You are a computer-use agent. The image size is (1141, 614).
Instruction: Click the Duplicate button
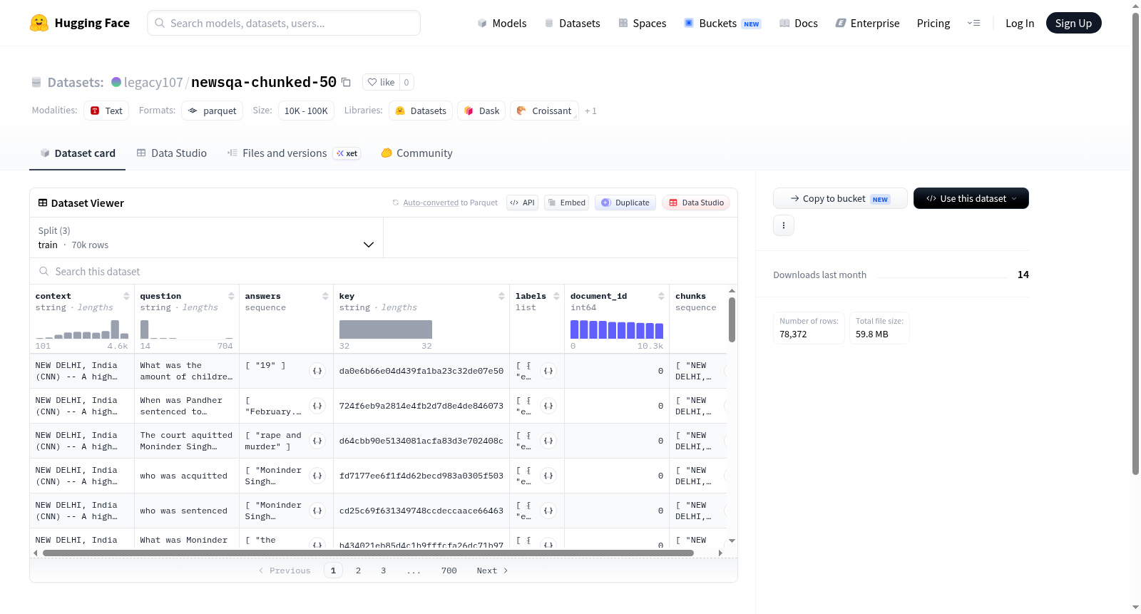625,203
